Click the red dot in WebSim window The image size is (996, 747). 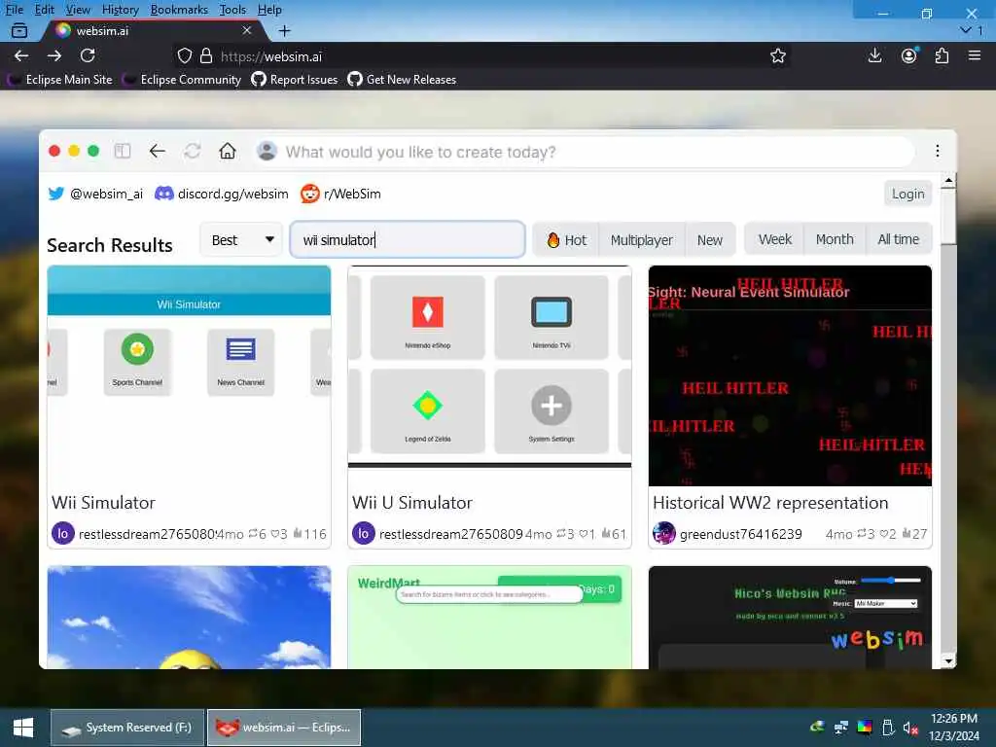(54, 151)
